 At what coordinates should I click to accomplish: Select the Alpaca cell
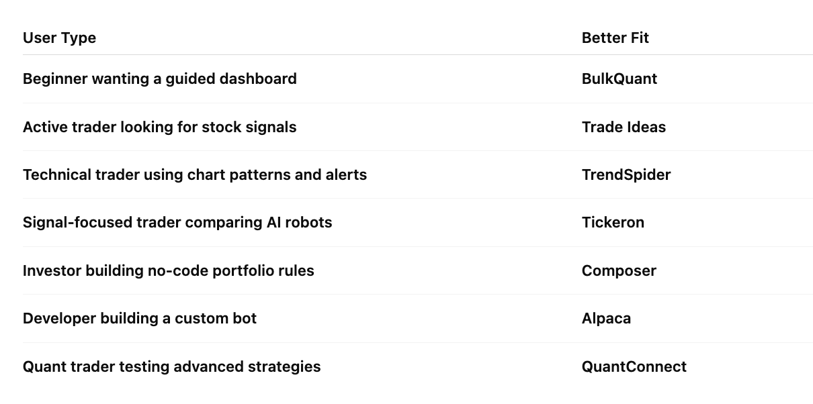pyautogui.click(x=606, y=319)
